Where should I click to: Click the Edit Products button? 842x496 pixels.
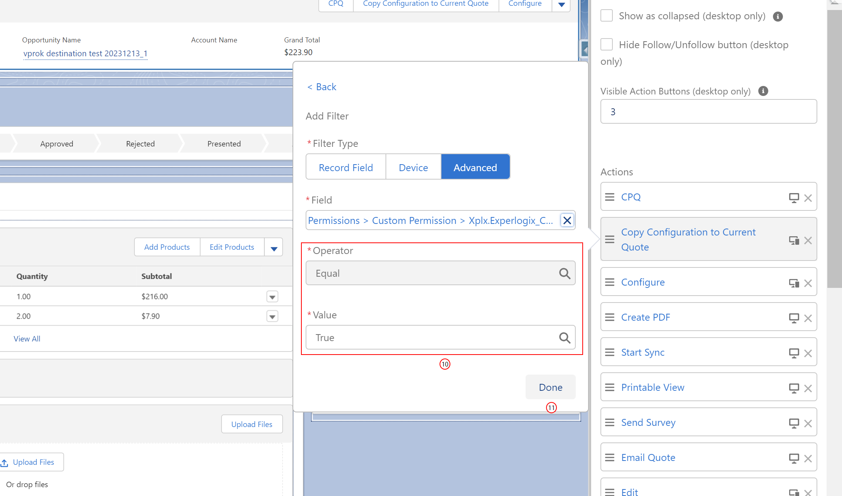point(232,247)
